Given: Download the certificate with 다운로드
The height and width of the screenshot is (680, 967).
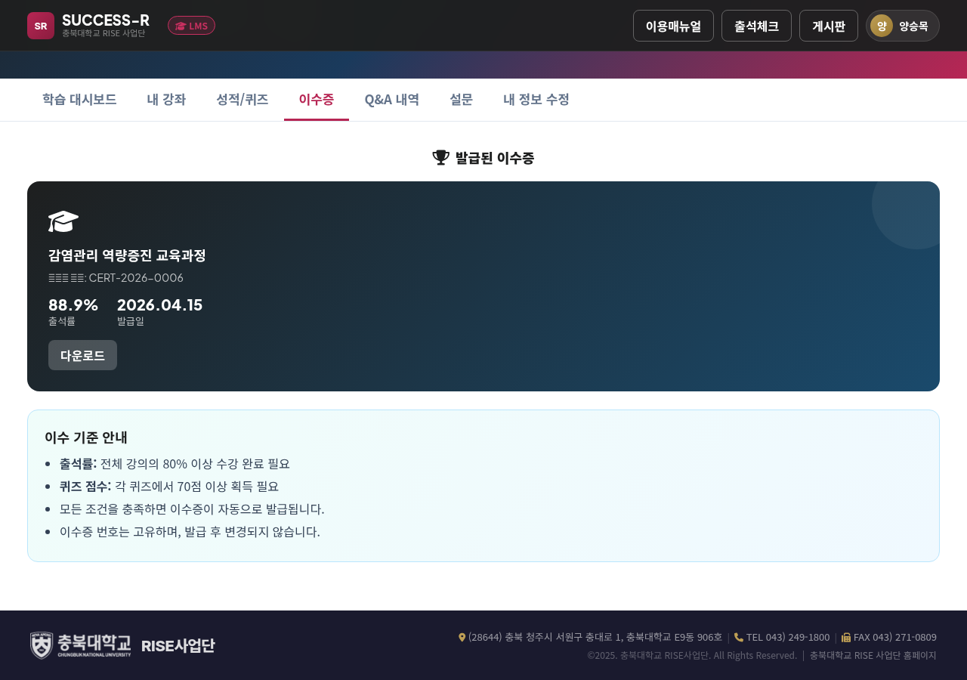Looking at the screenshot, I should [82, 355].
